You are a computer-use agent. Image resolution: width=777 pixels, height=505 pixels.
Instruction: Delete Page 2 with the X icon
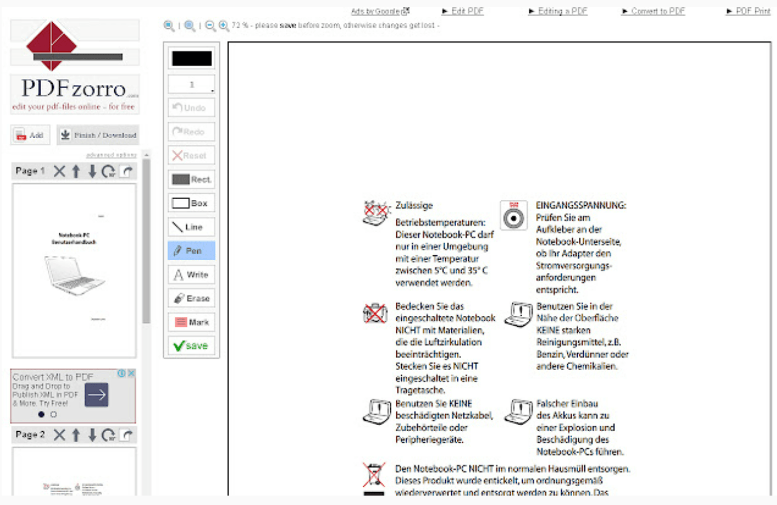pyautogui.click(x=59, y=435)
